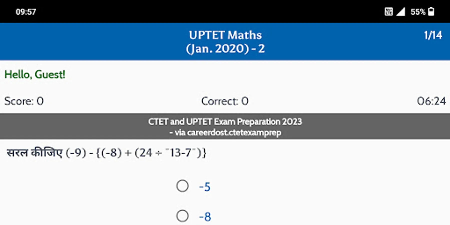
Task: Tap the Score: 0 label
Action: [24, 101]
